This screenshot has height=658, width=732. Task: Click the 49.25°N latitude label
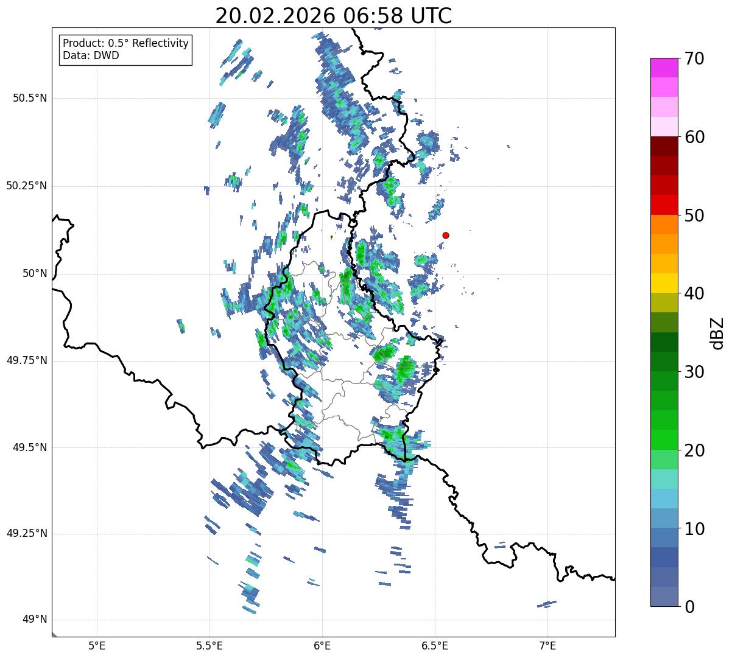27,533
